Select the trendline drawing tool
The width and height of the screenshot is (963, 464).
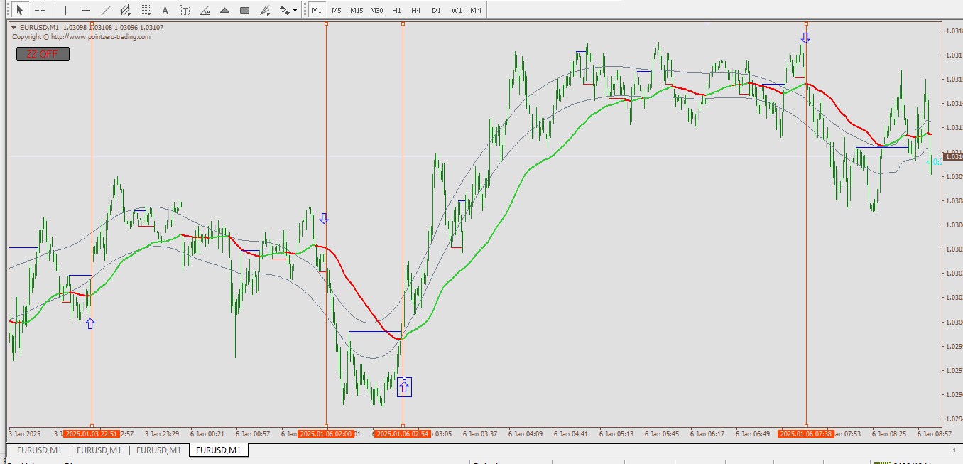click(x=106, y=10)
